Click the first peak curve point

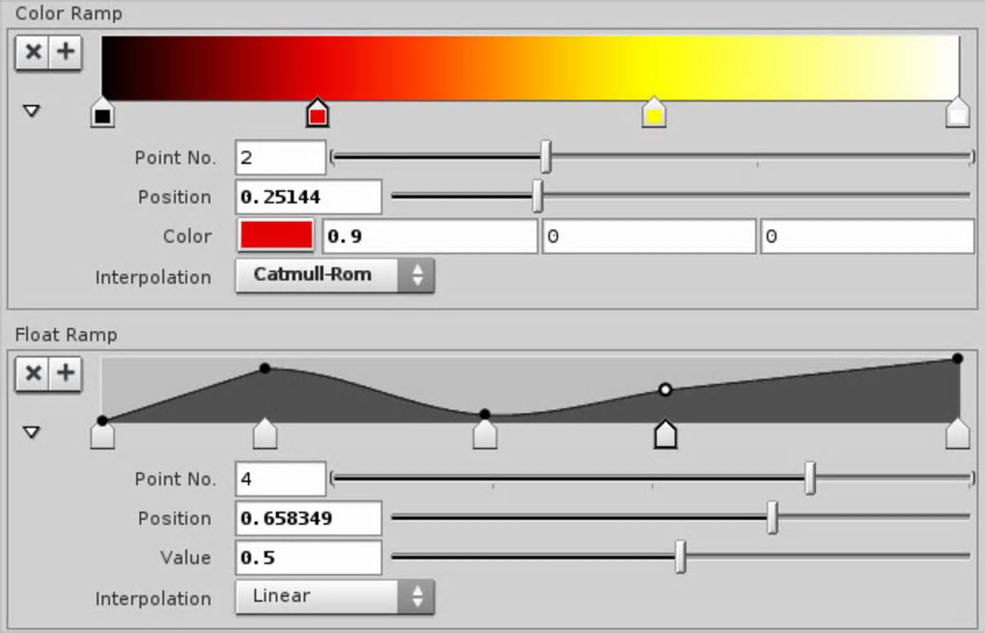tap(266, 368)
